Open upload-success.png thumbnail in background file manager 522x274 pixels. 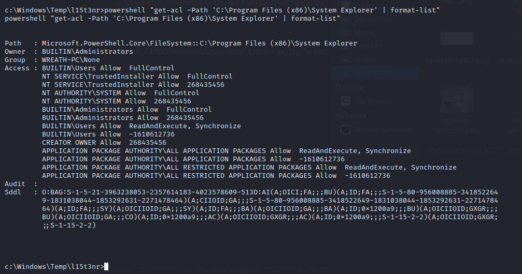tap(457, 99)
